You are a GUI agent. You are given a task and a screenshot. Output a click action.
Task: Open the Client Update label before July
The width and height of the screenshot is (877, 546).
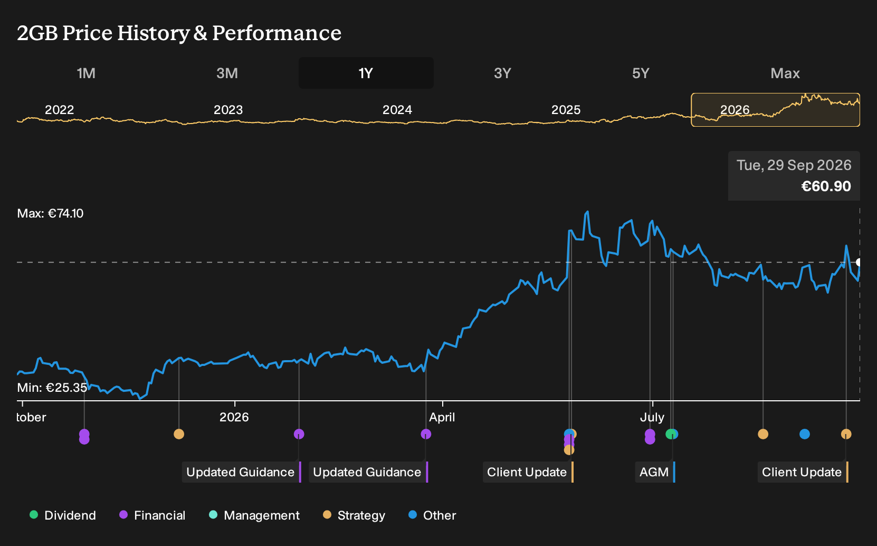coord(528,472)
